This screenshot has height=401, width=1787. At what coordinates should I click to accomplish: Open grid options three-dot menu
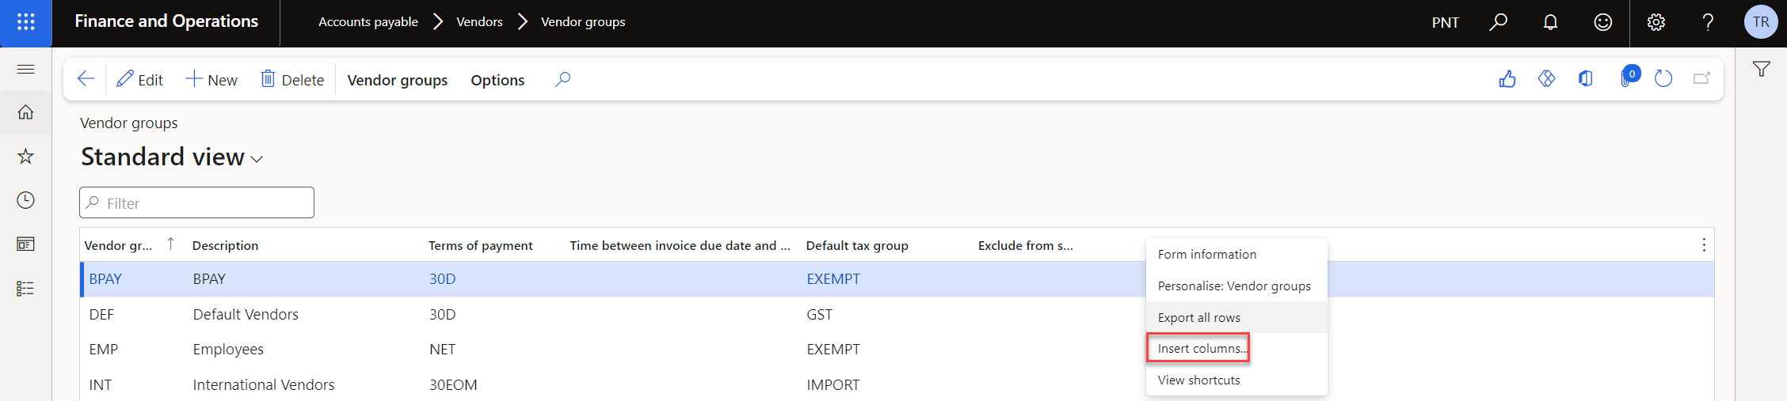[x=1704, y=245]
